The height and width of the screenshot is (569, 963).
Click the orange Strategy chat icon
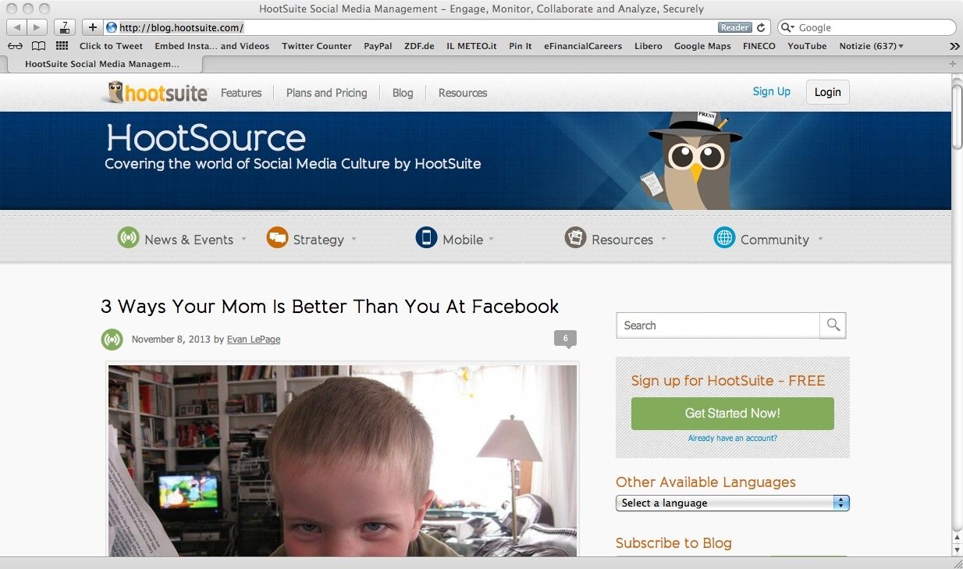277,238
